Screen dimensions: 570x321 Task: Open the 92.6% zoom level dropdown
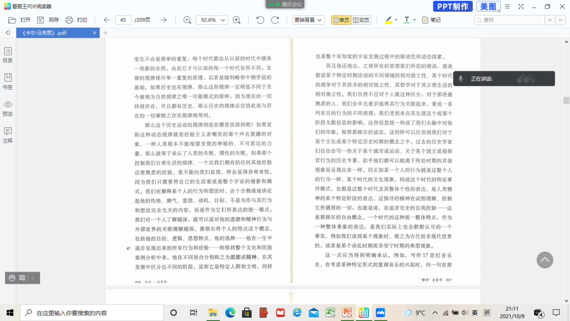pos(212,20)
